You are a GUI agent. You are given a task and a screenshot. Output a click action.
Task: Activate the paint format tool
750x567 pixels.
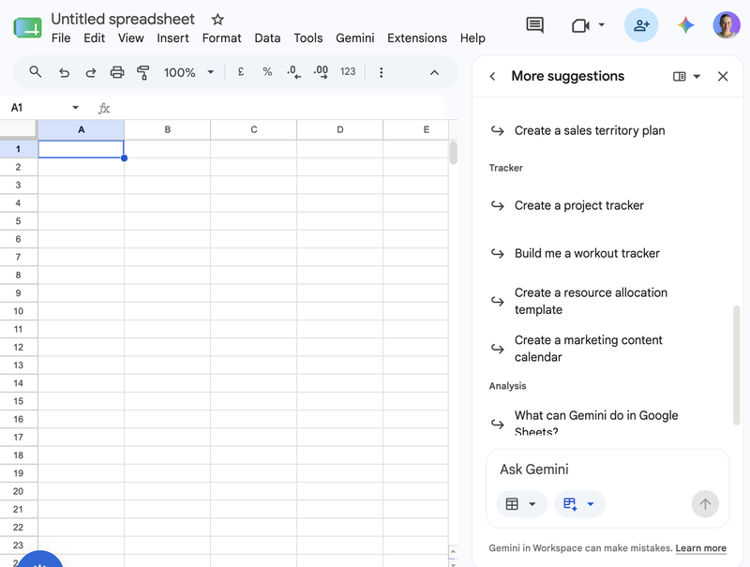143,72
